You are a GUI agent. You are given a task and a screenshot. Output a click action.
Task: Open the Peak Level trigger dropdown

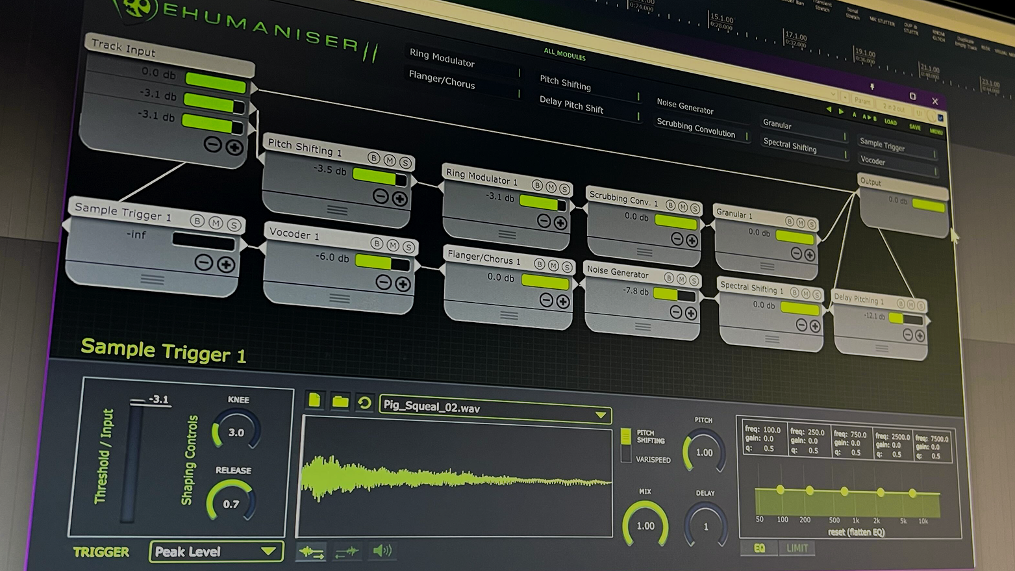216,552
